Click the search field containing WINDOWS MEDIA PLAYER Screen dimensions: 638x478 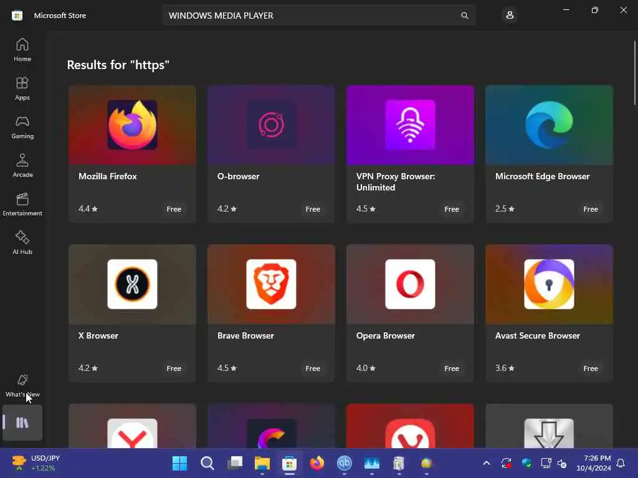coord(319,16)
